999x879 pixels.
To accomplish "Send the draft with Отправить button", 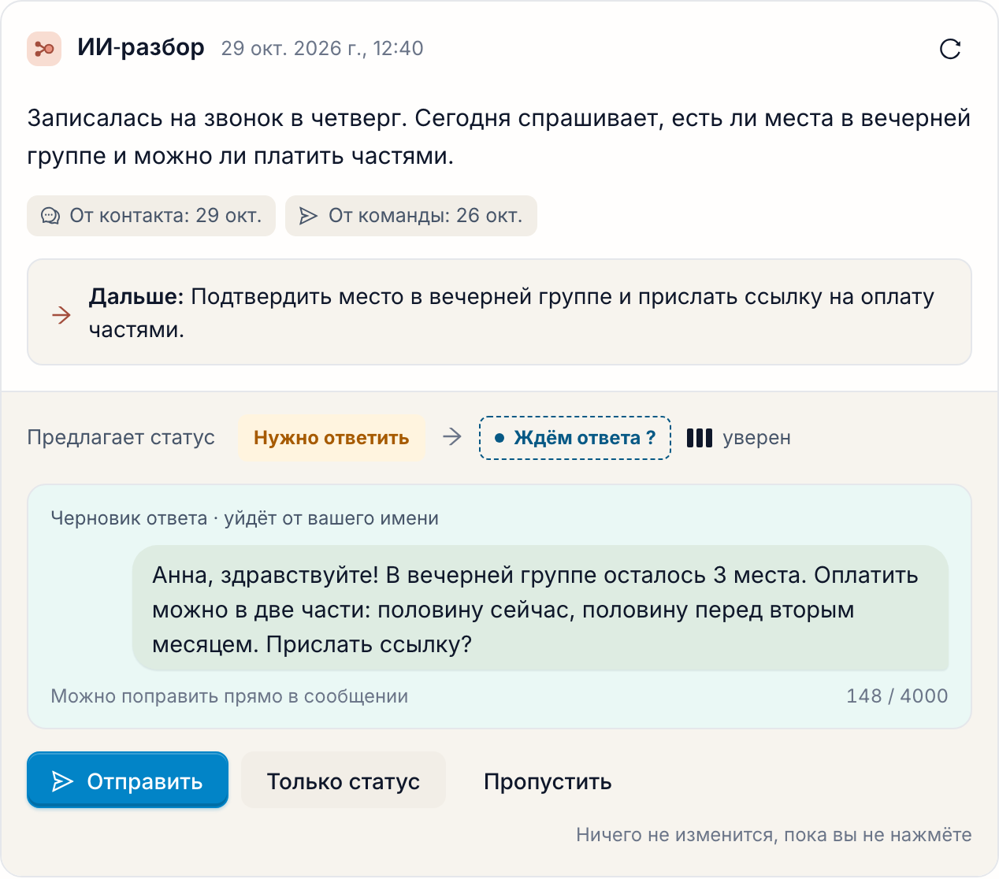I will (128, 781).
